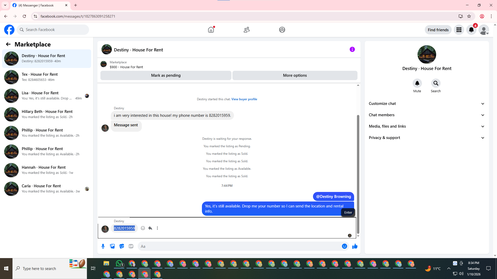Viewport: 497px width, 279px height.
Task: React to the 8282015959 message
Action: (143, 228)
